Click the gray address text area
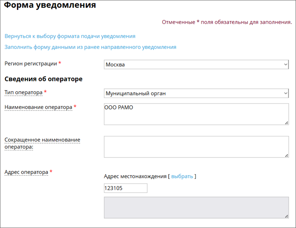296x228 pixels. tap(196, 208)
